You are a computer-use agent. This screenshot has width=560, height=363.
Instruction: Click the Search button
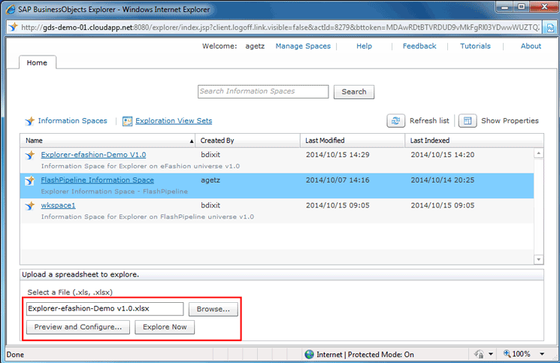click(354, 92)
